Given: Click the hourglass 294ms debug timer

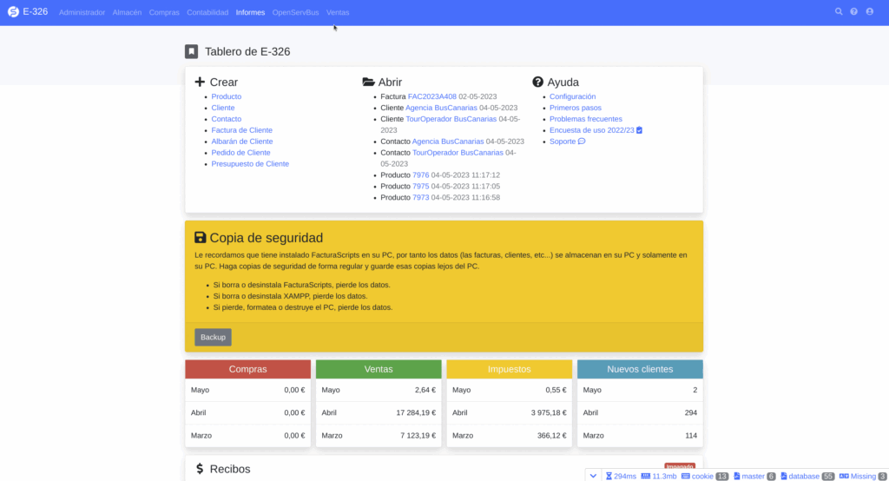Looking at the screenshot, I should pos(621,476).
